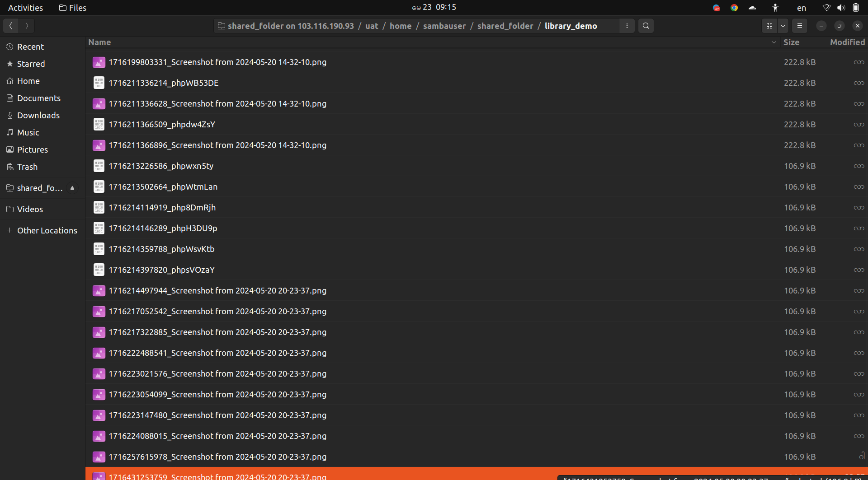Image resolution: width=868 pixels, height=480 pixels.
Task: Sort files by the Size column
Action: coord(791,42)
